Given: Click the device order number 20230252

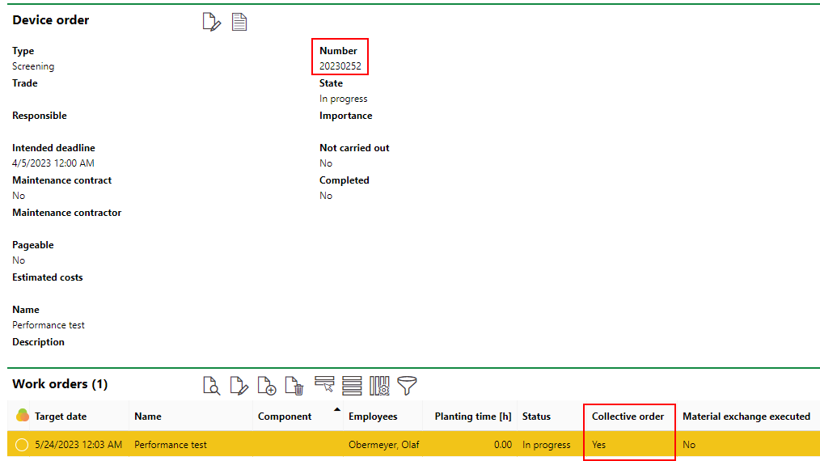Looking at the screenshot, I should 340,66.
